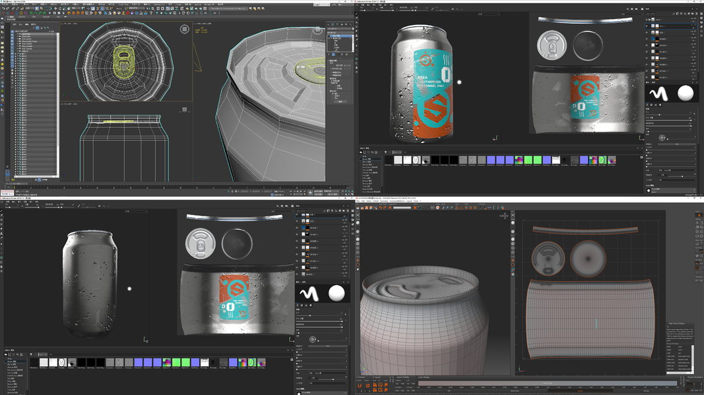Click brush stroke preview in top-right Painter
Image resolution: width=704 pixels, height=395 pixels.
(x=658, y=93)
